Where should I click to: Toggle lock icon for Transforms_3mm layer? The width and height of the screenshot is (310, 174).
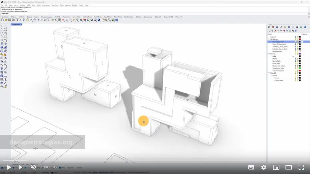tap(298, 68)
